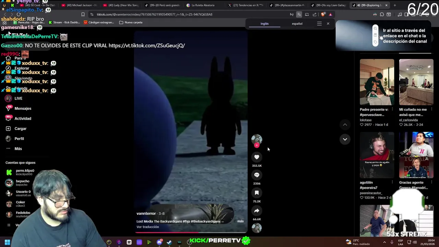Image resolution: width=439 pixels, height=247 pixels.
Task: Click the tiktok.com URL address field
Action: tap(154, 14)
